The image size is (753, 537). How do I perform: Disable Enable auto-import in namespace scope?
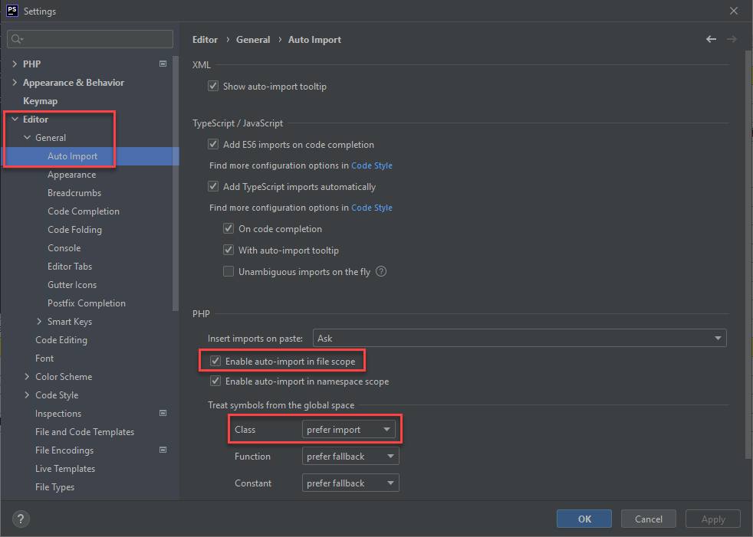tap(215, 381)
